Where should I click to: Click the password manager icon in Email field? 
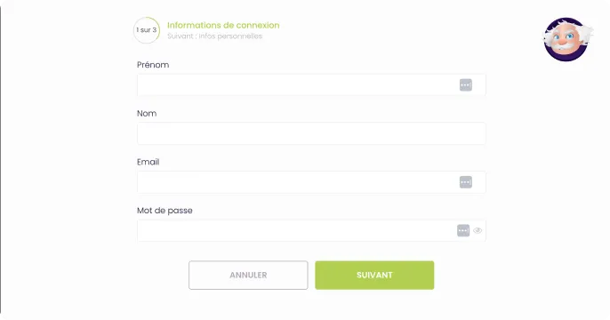tap(466, 182)
